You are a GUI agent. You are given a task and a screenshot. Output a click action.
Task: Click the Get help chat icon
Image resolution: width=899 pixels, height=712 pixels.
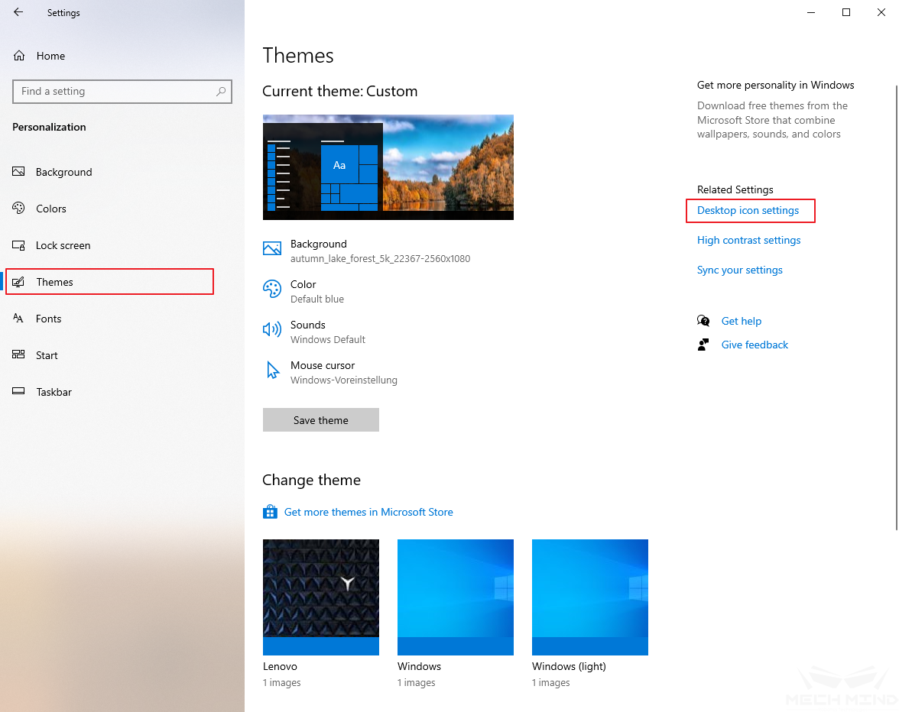[703, 321]
